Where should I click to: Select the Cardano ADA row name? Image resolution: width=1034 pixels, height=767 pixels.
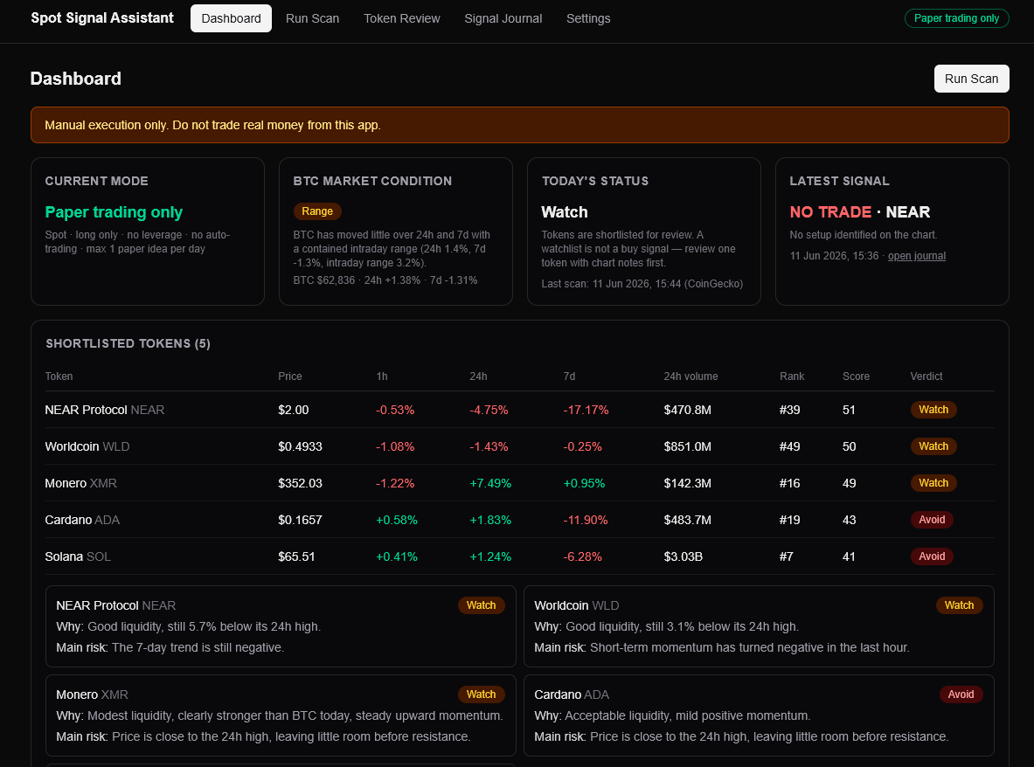point(82,520)
